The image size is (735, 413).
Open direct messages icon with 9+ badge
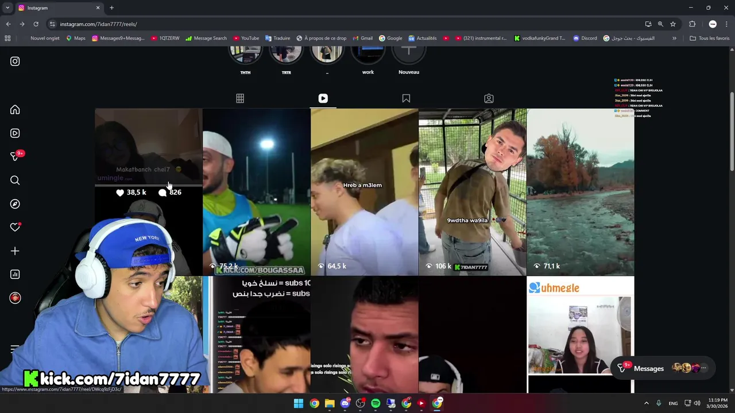[15, 157]
